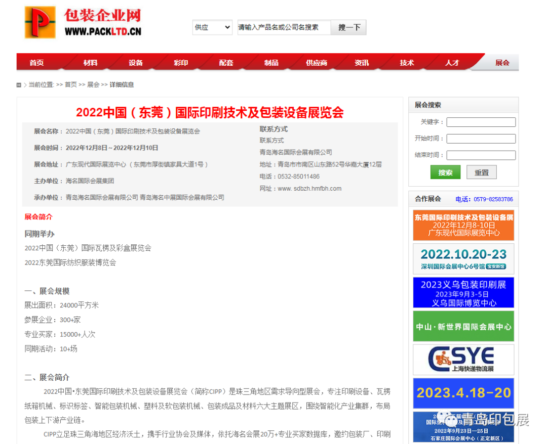The image size is (547, 444).
Task: Click the green 搜索 button
Action: (446, 172)
